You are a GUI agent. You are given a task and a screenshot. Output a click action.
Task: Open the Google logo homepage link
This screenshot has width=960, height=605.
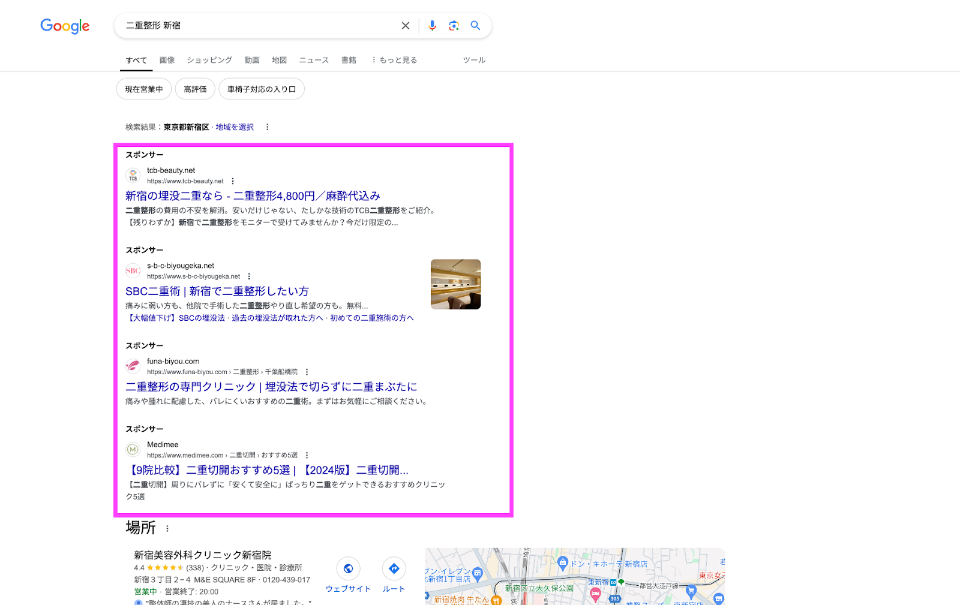(65, 26)
